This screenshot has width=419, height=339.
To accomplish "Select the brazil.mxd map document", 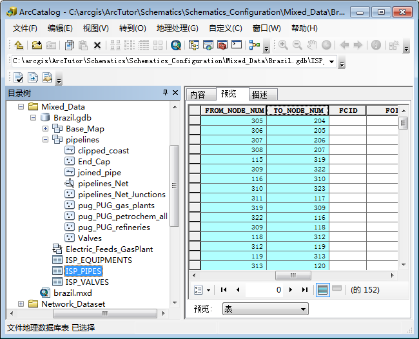I will tap(73, 293).
